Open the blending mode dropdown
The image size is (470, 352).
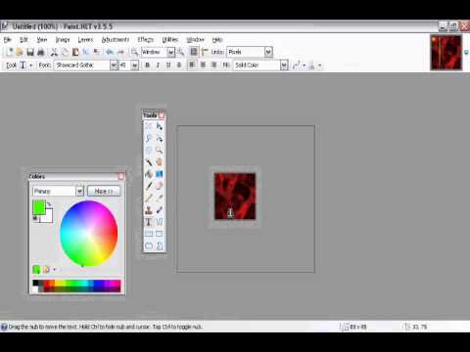(319, 66)
